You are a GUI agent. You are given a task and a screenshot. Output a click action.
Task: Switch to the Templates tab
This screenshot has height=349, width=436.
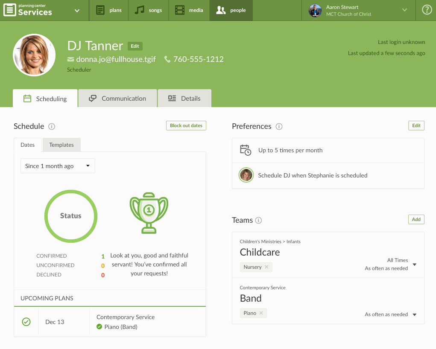(61, 145)
